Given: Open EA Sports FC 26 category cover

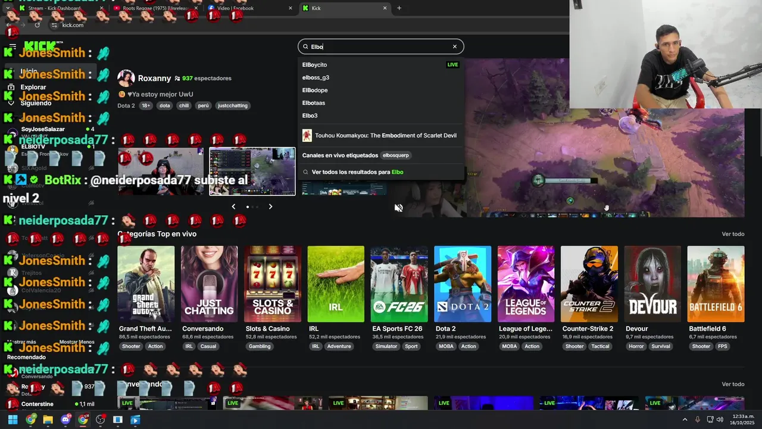Looking at the screenshot, I should (399, 284).
